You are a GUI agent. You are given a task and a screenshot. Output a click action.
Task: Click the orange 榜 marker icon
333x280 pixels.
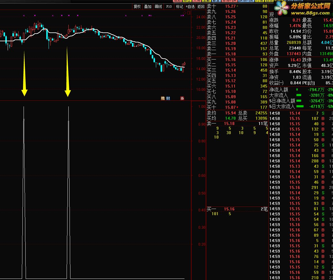(163, 98)
